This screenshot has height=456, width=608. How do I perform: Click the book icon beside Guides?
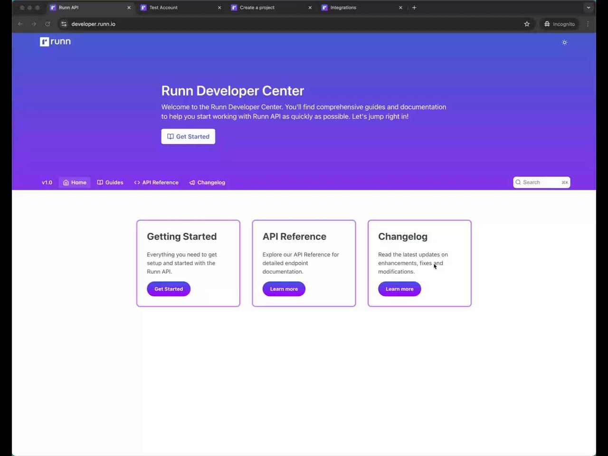pos(100,182)
